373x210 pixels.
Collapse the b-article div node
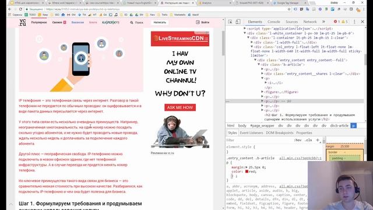259,65
